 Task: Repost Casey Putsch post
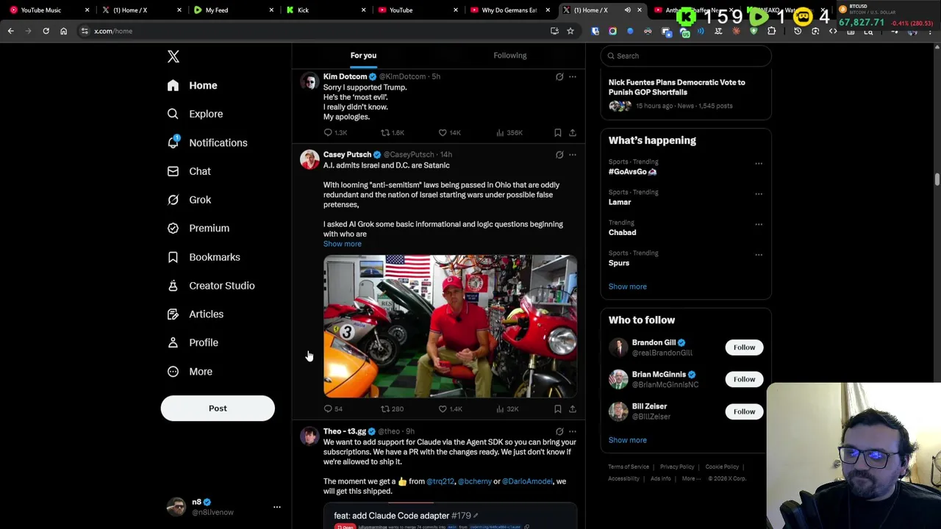coord(392,409)
